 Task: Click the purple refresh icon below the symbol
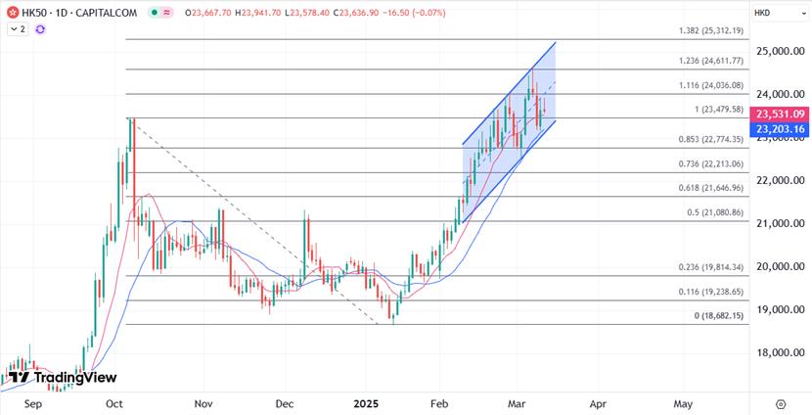[40, 30]
